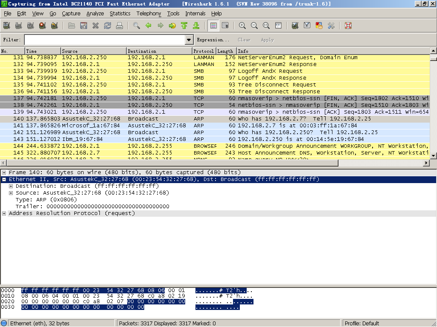
Task: Go forward in packet history arrow
Action: tap(160, 26)
